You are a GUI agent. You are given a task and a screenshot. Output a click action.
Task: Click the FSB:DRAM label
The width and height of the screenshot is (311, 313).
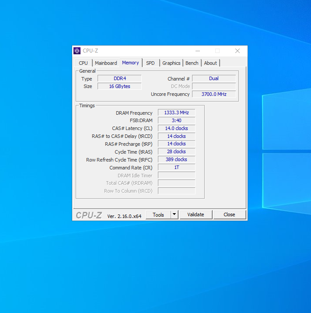[x=141, y=120]
